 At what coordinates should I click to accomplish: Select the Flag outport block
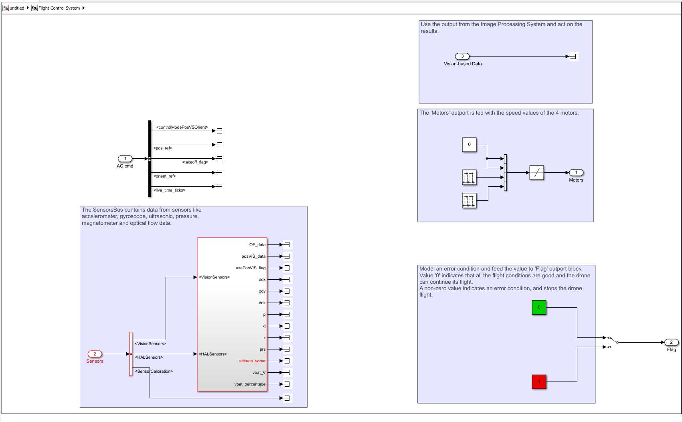671,342
